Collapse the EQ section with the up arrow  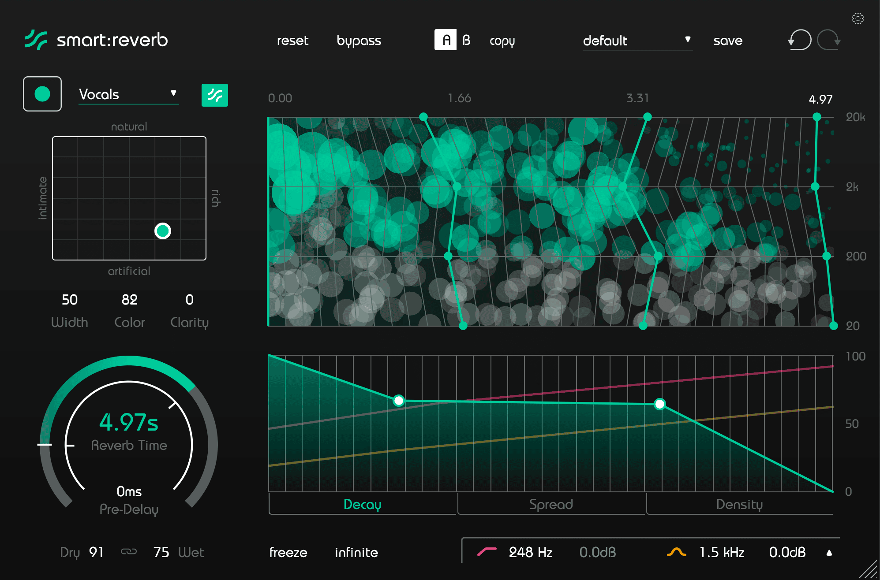coord(829,553)
